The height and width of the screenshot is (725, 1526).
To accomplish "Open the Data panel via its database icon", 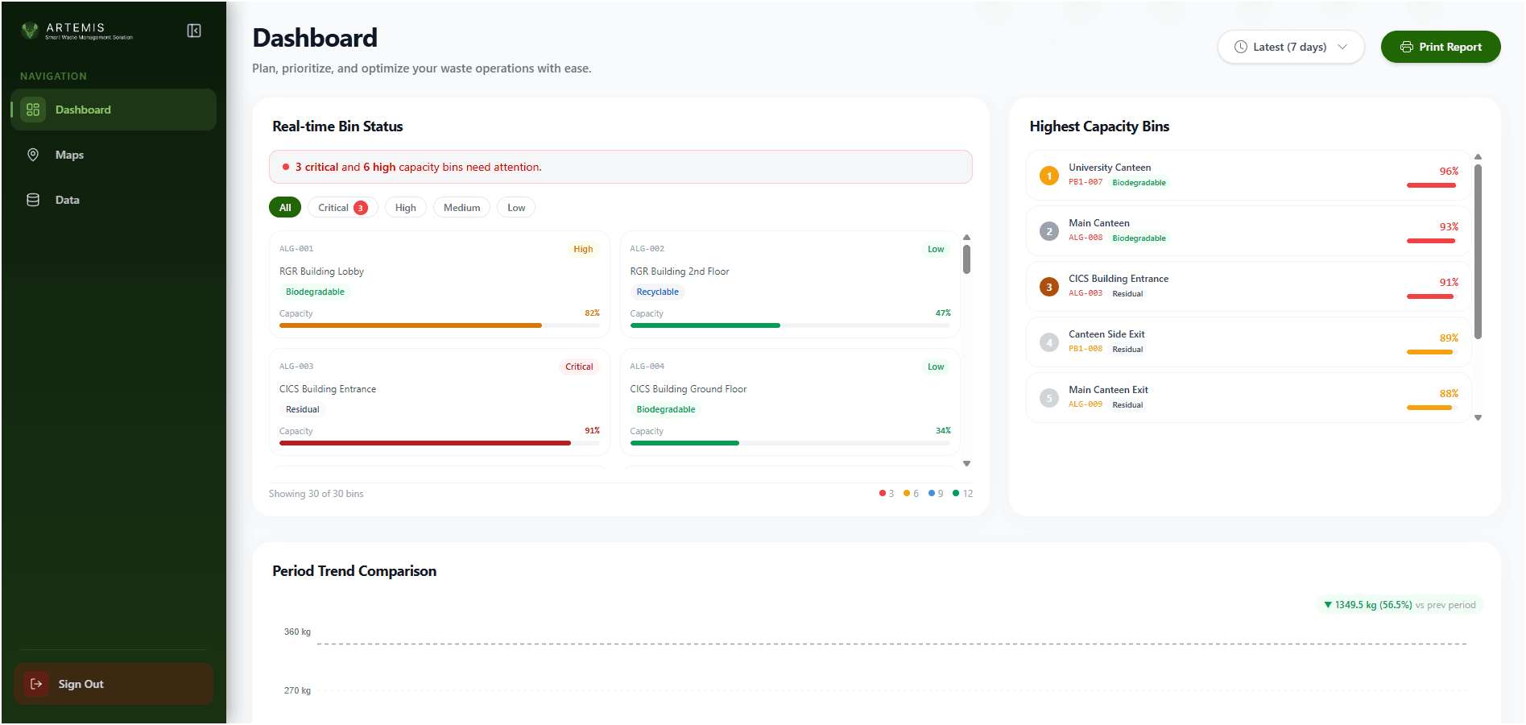I will pos(33,199).
